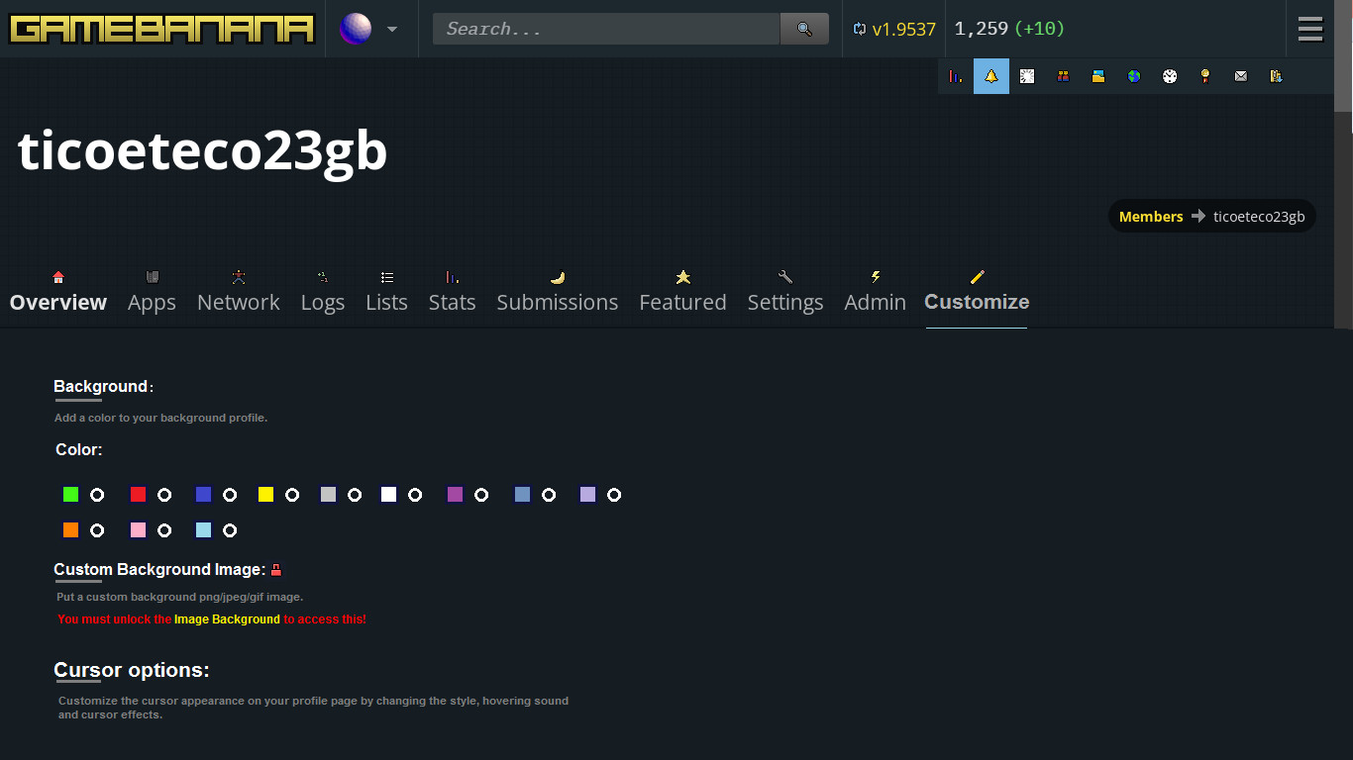Select the radio button next to the green swatch
Viewport: 1353px width, 760px height.
(x=96, y=495)
